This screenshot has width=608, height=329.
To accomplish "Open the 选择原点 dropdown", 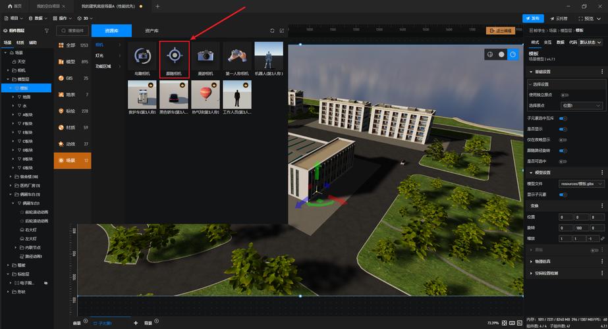I will click(x=581, y=105).
